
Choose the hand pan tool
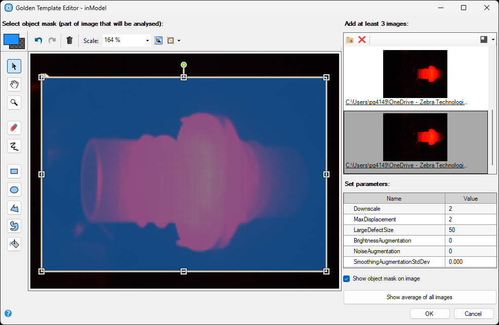[14, 84]
